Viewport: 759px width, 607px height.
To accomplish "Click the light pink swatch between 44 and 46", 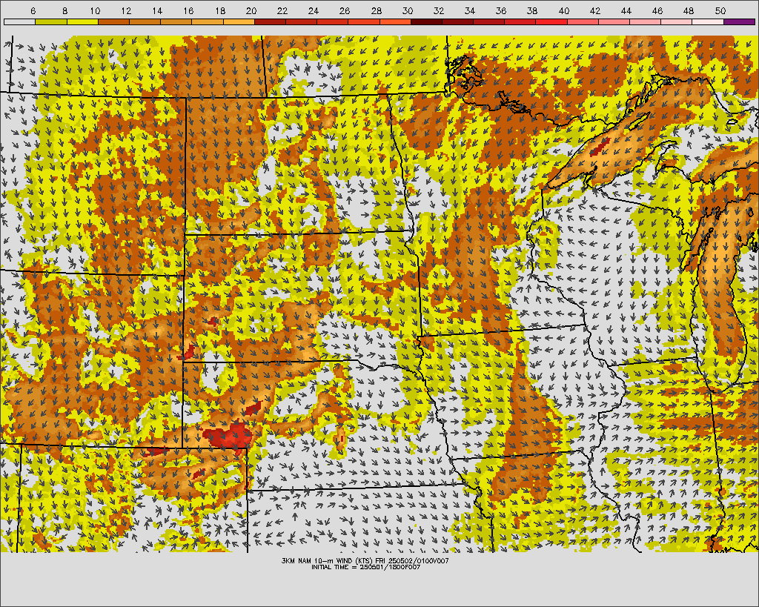I will coord(646,21).
